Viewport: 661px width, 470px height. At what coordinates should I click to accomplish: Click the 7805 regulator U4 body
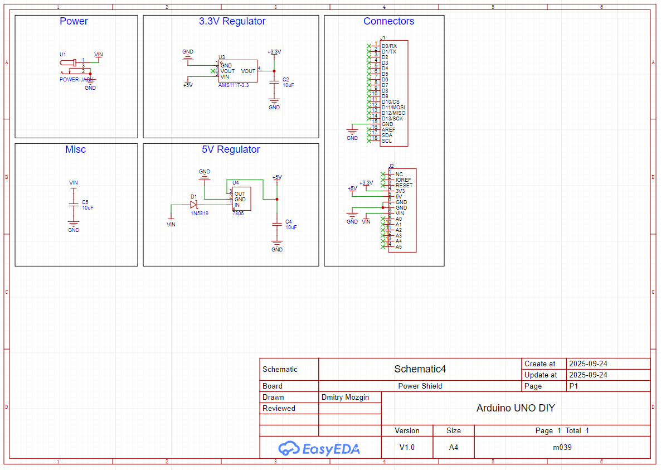click(241, 199)
